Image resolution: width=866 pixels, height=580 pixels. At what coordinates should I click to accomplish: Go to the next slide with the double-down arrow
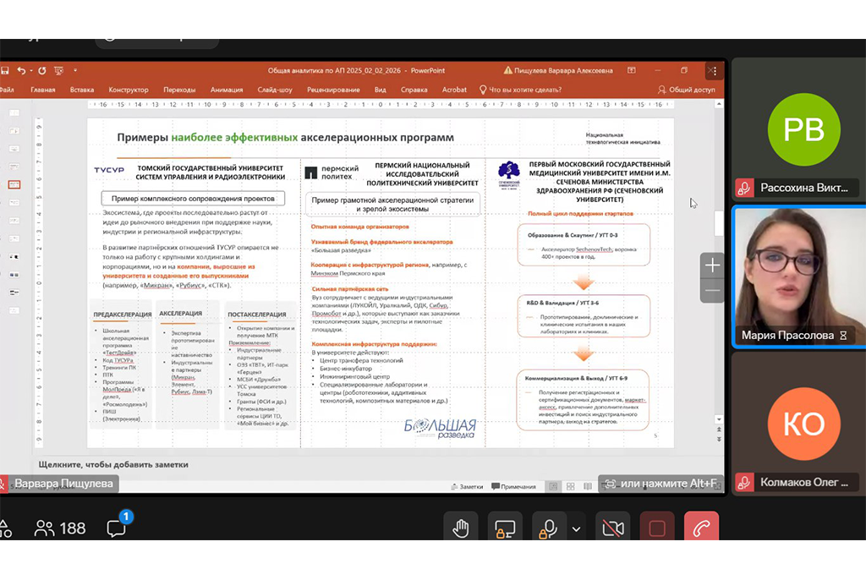click(719, 439)
